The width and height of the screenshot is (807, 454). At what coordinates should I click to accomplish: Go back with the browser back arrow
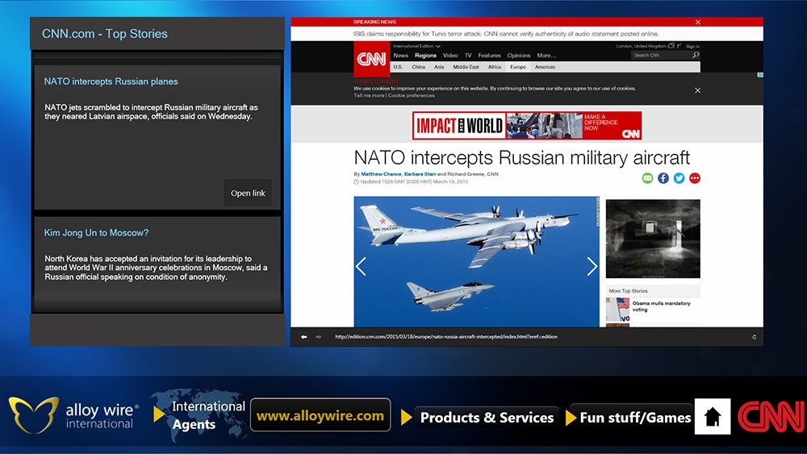pyautogui.click(x=303, y=337)
